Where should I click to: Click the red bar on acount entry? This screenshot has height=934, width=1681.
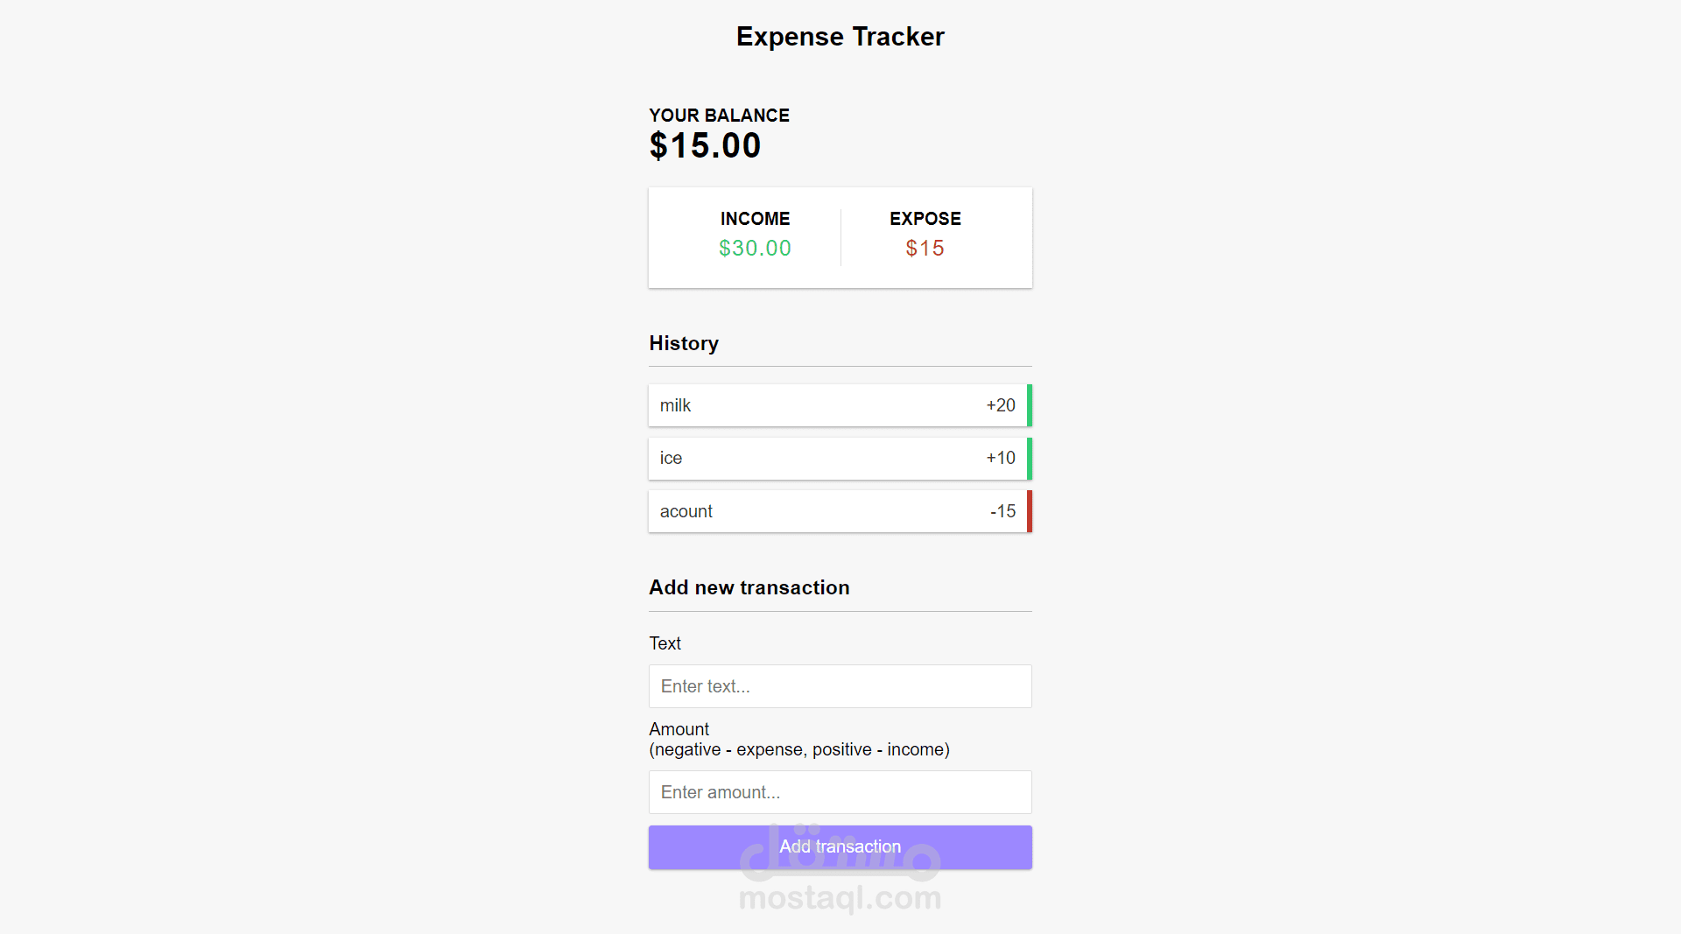[1030, 511]
